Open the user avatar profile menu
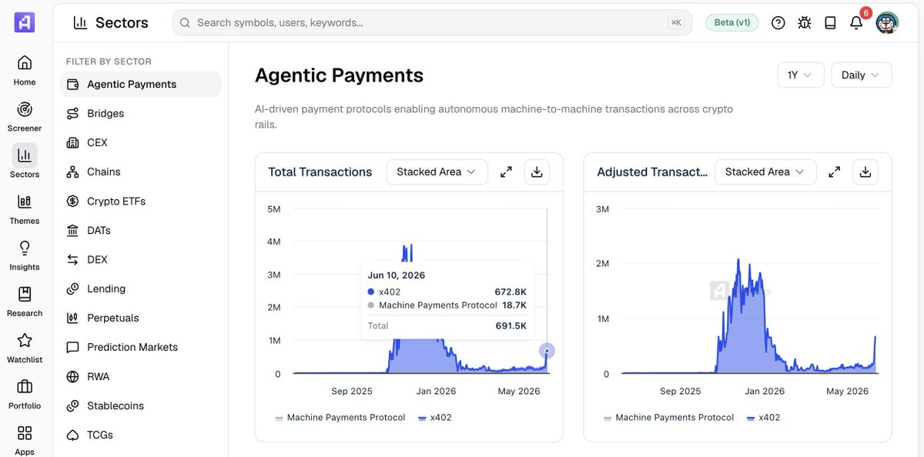Image resolution: width=924 pixels, height=457 pixels. pos(887,22)
